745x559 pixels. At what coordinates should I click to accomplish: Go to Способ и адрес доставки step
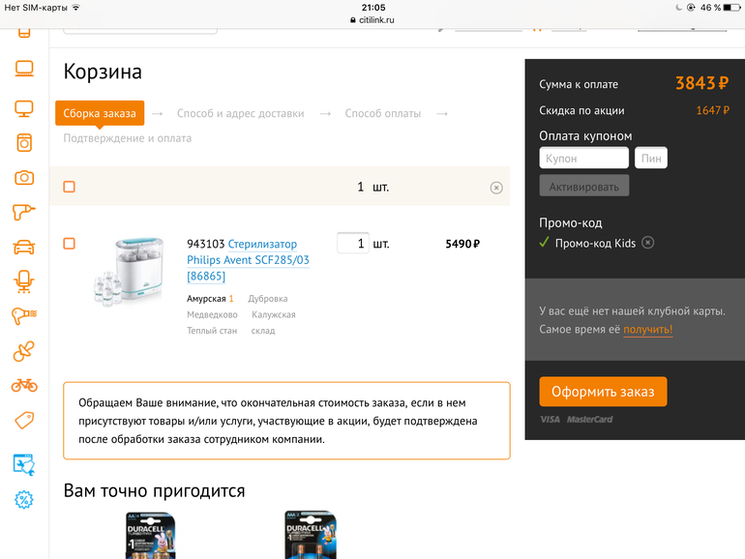pyautogui.click(x=240, y=113)
